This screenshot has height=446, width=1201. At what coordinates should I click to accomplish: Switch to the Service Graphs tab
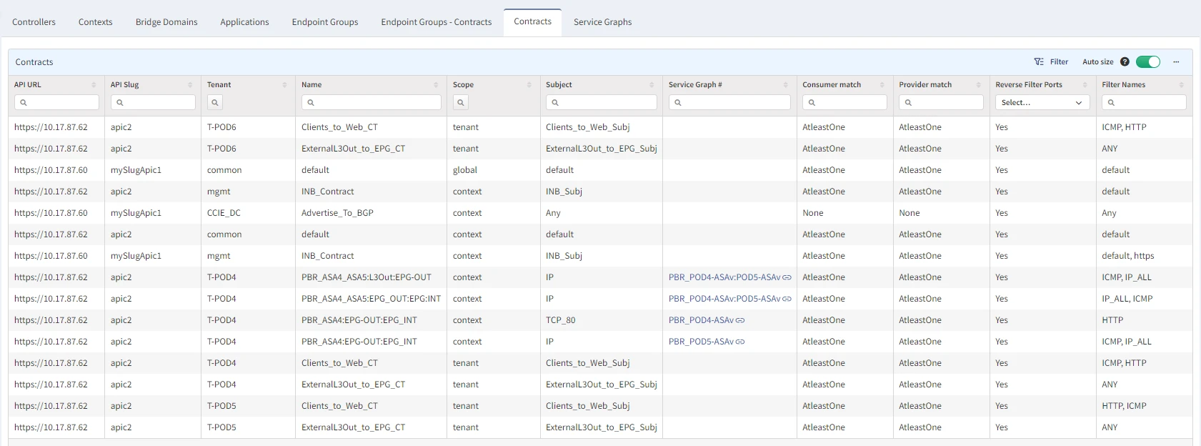(602, 22)
